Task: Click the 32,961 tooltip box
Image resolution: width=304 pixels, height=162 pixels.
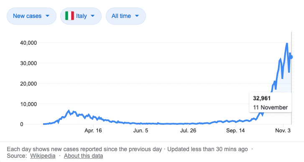Action: 270,103
